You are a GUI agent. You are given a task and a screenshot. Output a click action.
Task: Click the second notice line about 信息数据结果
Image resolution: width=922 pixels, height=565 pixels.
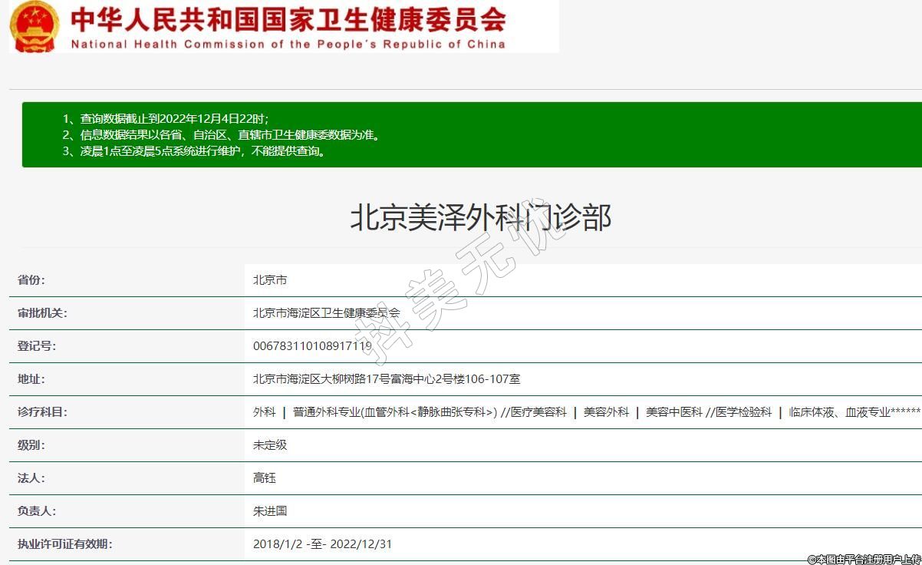coord(230,135)
